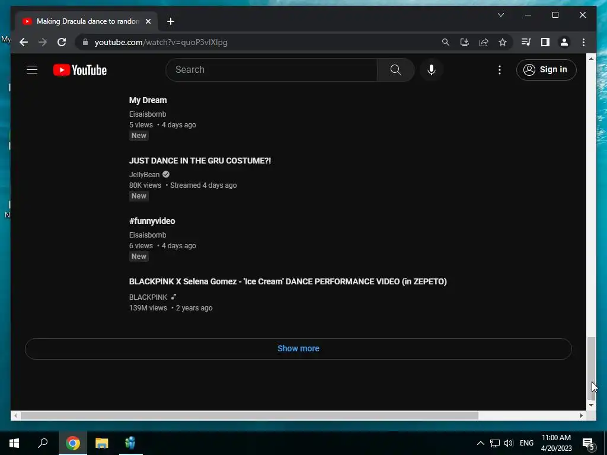Click the music note badge beside BLACKPINK

click(x=174, y=297)
